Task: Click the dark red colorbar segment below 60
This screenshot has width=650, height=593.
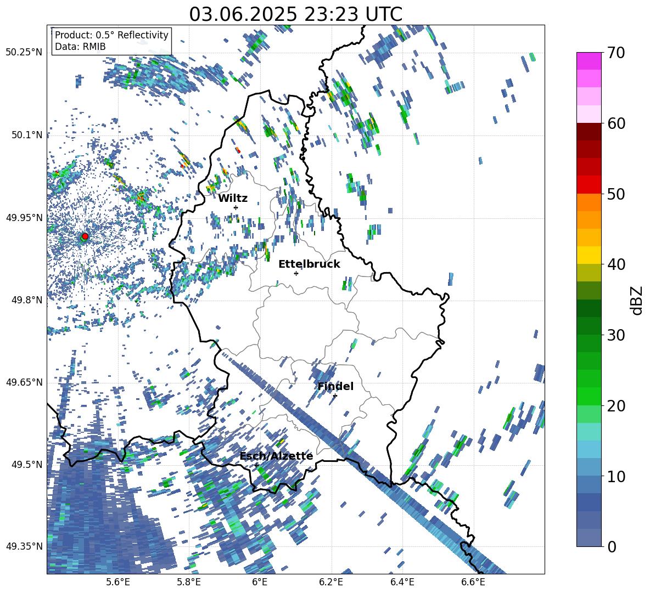Action: [x=589, y=132]
